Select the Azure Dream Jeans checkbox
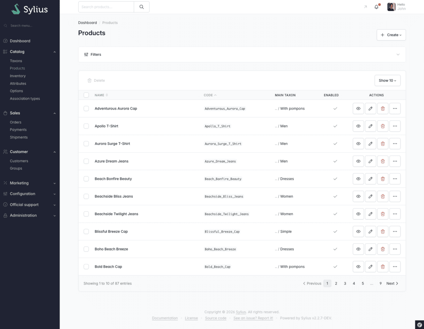 pos(86,162)
